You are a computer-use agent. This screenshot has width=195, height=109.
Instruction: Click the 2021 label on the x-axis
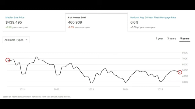22,89
